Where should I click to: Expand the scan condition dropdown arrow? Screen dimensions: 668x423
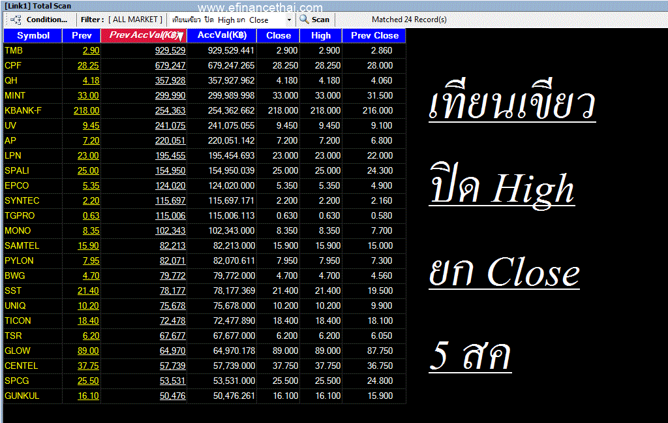click(289, 20)
